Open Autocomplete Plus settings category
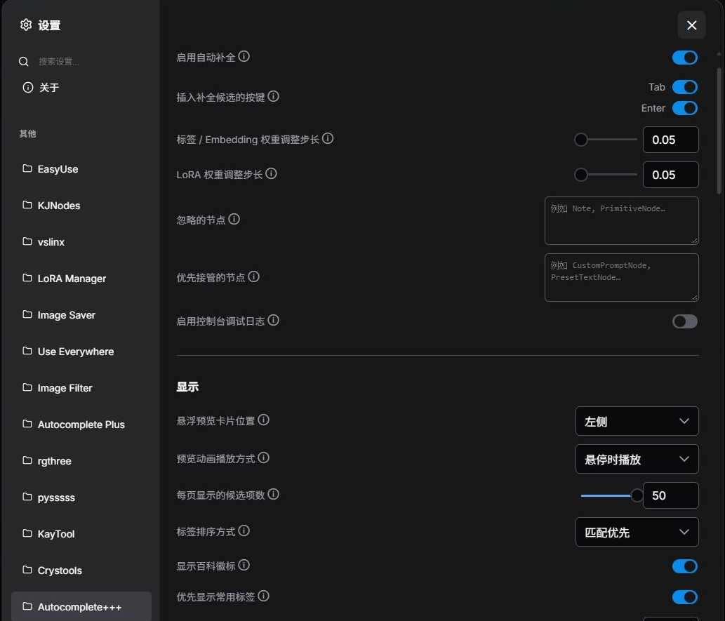Screen dimensions: 725x621 pyautogui.click(x=81, y=425)
